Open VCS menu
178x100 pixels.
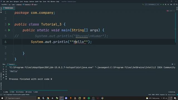tap(48, 2)
